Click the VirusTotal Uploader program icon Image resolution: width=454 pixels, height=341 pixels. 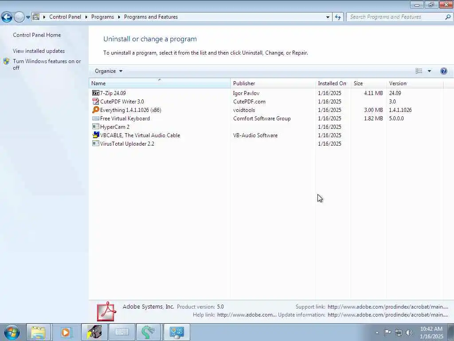(96, 143)
